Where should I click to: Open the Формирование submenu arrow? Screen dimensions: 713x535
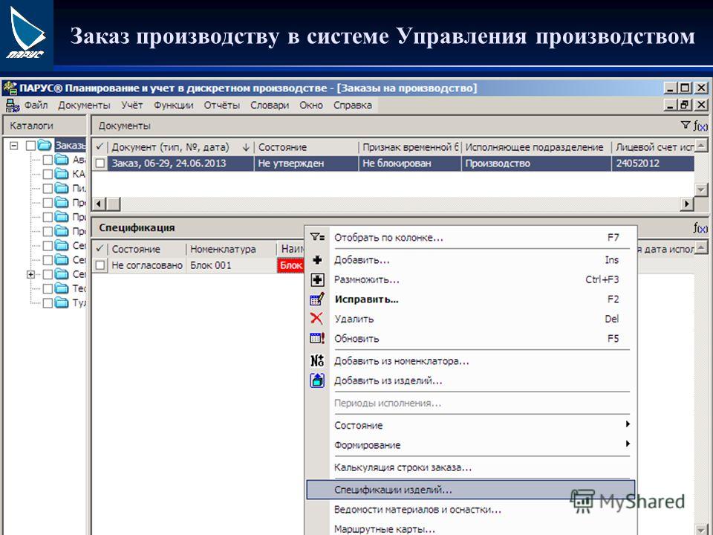(x=628, y=444)
